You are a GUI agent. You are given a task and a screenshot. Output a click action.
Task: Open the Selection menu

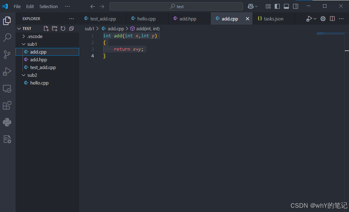coord(49,6)
